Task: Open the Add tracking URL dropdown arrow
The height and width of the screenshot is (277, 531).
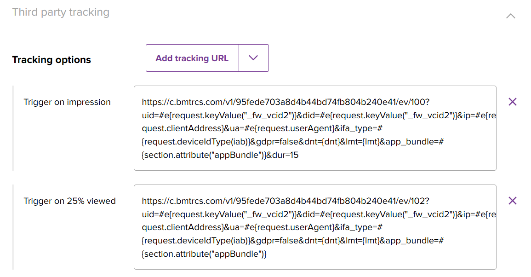Action: pos(253,58)
